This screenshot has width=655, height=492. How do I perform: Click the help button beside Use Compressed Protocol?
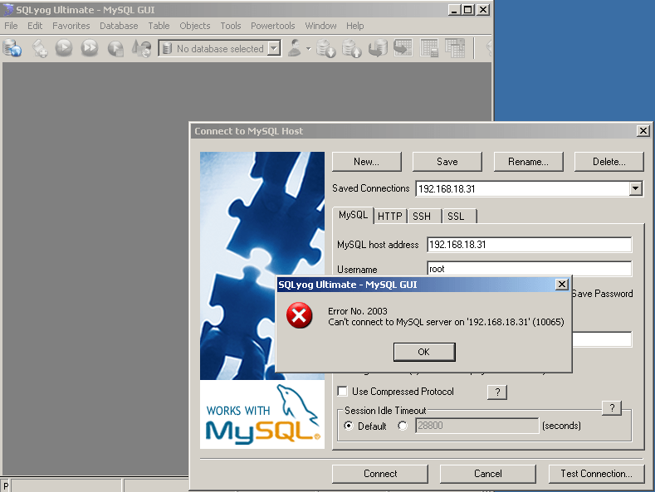pos(496,392)
